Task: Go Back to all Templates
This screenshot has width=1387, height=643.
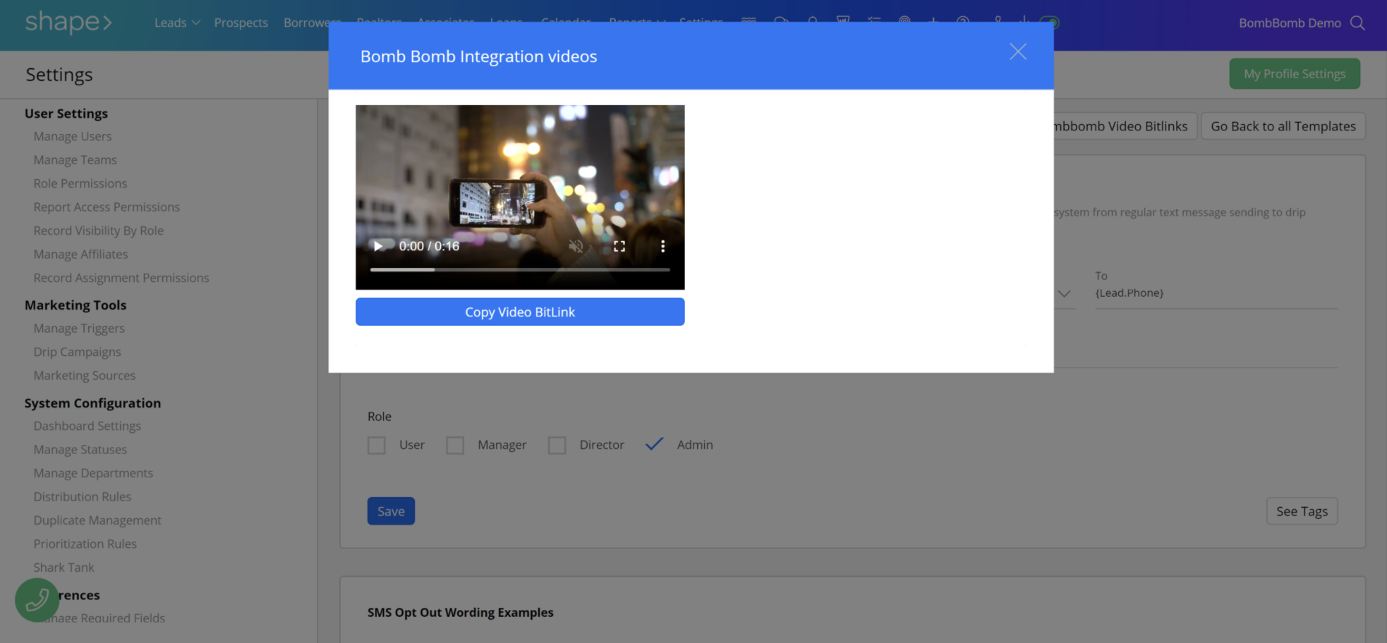Action: coord(1283,126)
